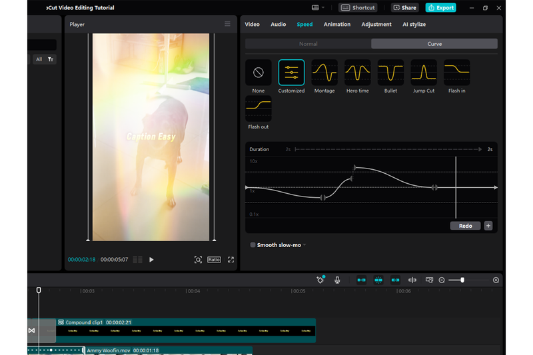Click the Export button
533x355 pixels.
coord(440,8)
